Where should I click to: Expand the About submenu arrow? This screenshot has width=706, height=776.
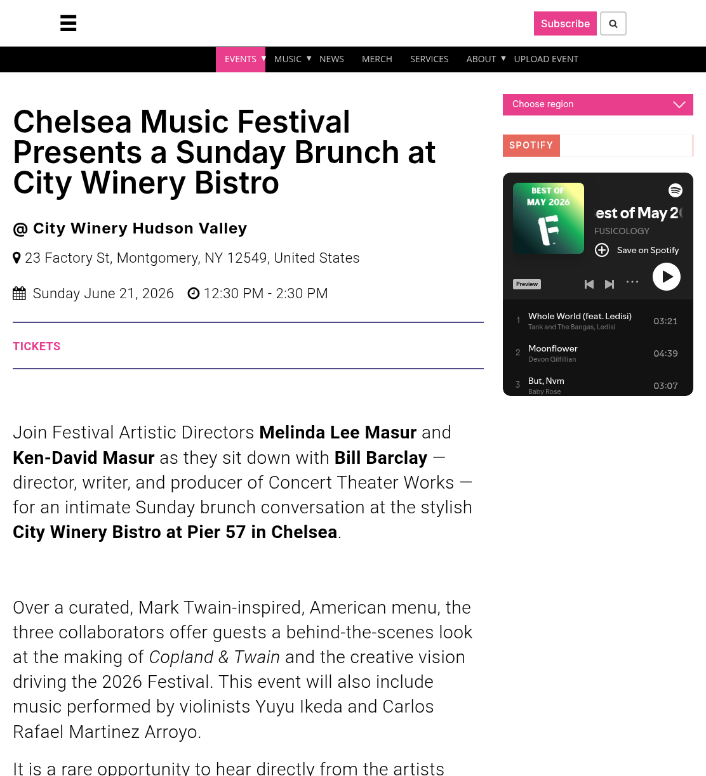pos(503,58)
